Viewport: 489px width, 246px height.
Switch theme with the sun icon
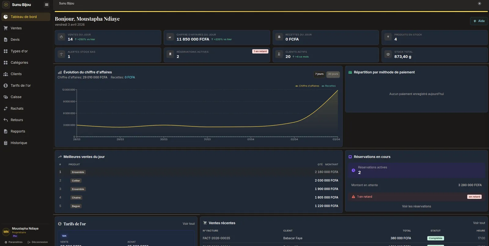479,4
